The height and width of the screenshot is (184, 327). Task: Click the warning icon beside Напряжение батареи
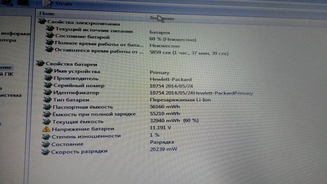46,129
